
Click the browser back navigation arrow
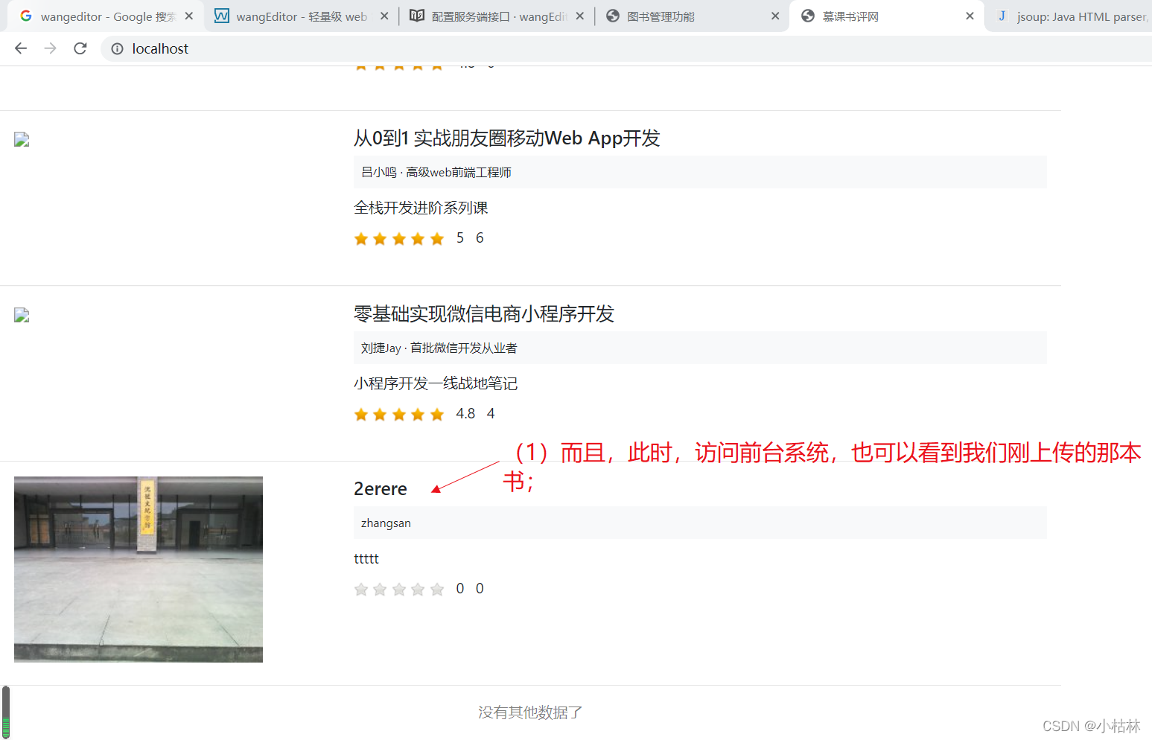click(20, 48)
